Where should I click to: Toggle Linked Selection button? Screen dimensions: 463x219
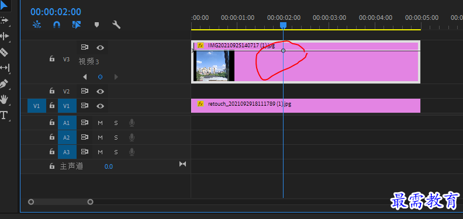click(77, 25)
